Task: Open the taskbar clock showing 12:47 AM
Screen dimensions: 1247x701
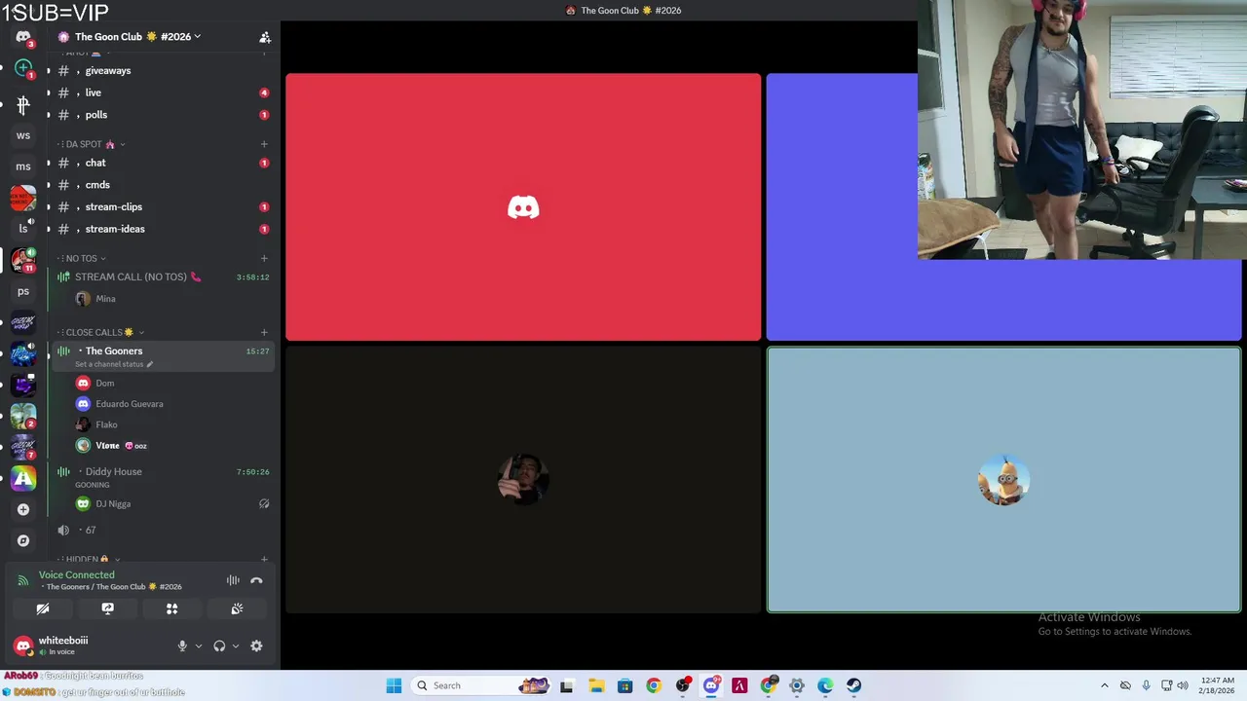Action: (x=1218, y=685)
